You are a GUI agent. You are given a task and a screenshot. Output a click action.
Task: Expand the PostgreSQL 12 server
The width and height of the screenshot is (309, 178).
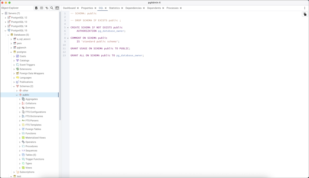click(5, 18)
